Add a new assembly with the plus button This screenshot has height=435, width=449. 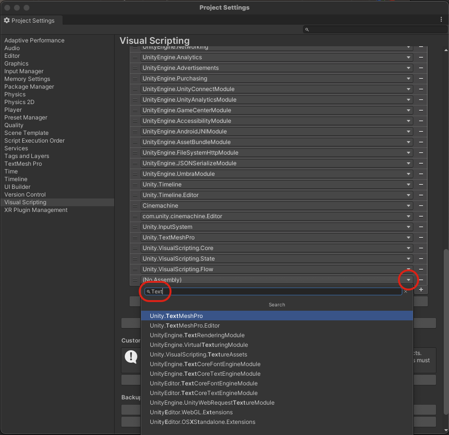click(x=421, y=290)
